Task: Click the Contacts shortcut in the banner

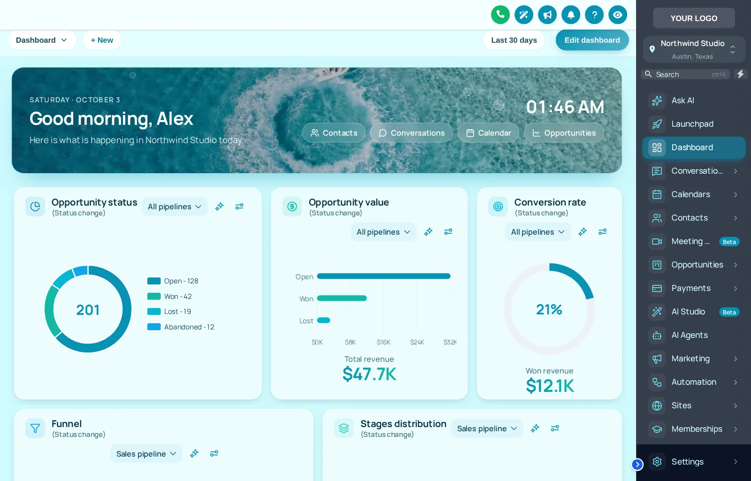Action: pyautogui.click(x=334, y=133)
